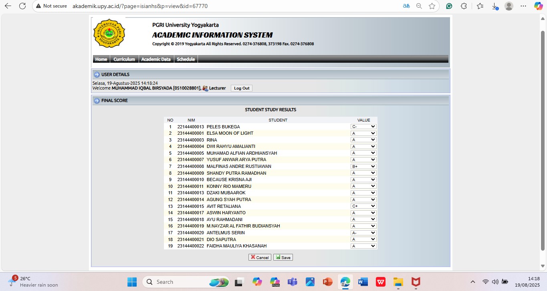The height and width of the screenshot is (291, 547).
Task: Open the Academic Data menu
Action: [x=156, y=59]
